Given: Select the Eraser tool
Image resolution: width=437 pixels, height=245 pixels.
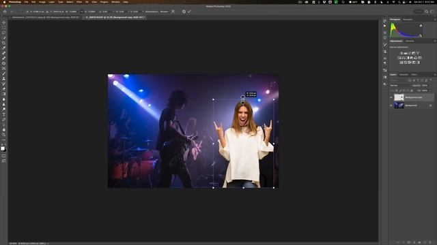Looking at the screenshot, I should [3, 89].
